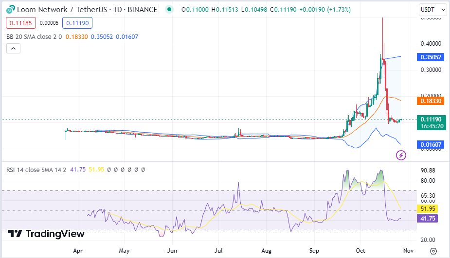Open the USDT currency dropdown
This screenshot has width=450, height=258.
point(433,10)
